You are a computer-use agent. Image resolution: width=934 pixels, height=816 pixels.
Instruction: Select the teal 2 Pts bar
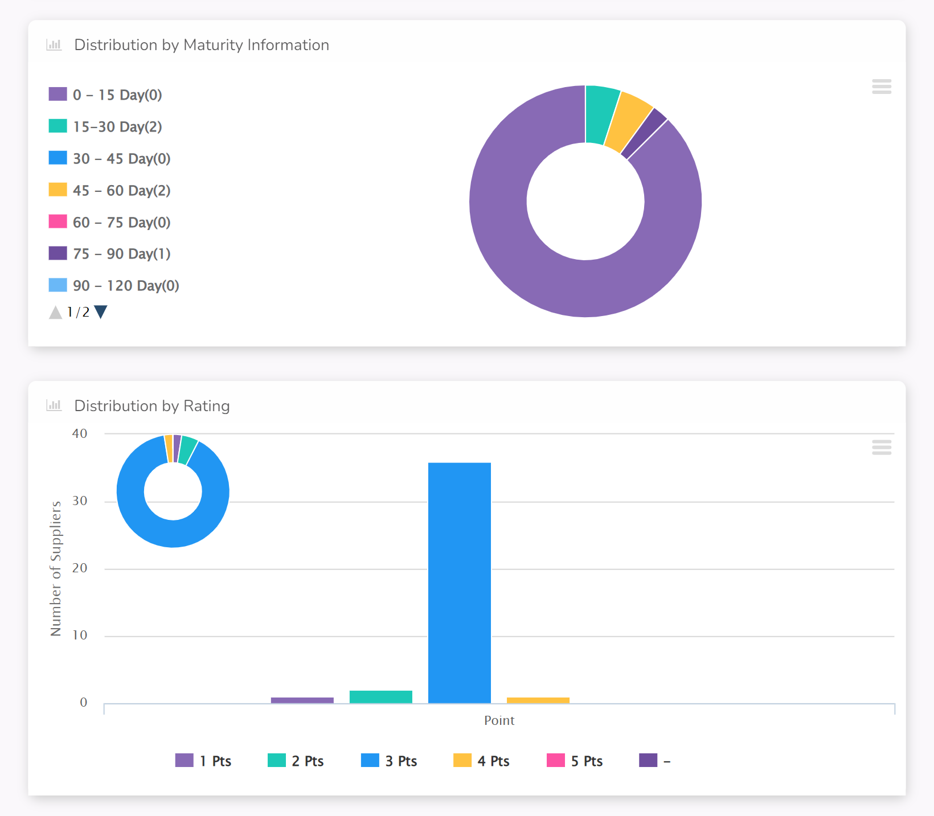tap(381, 697)
